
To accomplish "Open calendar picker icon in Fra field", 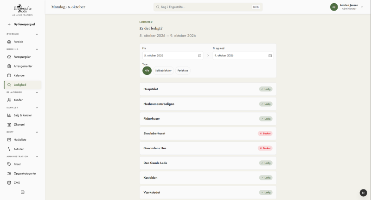I will coord(200,55).
